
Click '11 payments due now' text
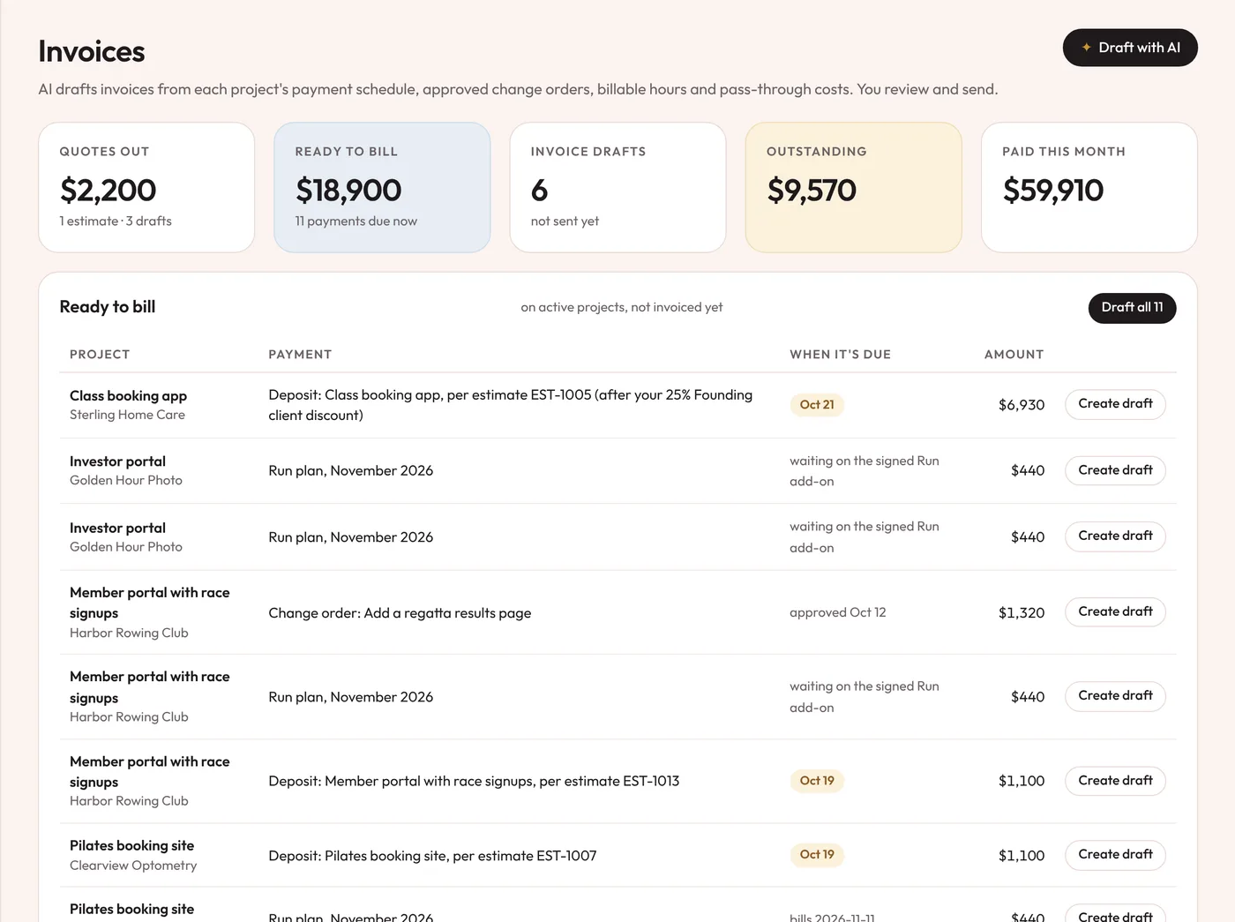(356, 221)
